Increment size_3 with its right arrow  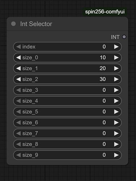tap(116, 90)
